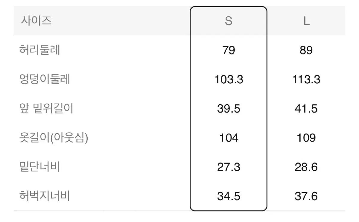Click the 엉덩이둘레 row label
Image resolution: width=359 pixels, height=222 pixels.
(x=45, y=79)
